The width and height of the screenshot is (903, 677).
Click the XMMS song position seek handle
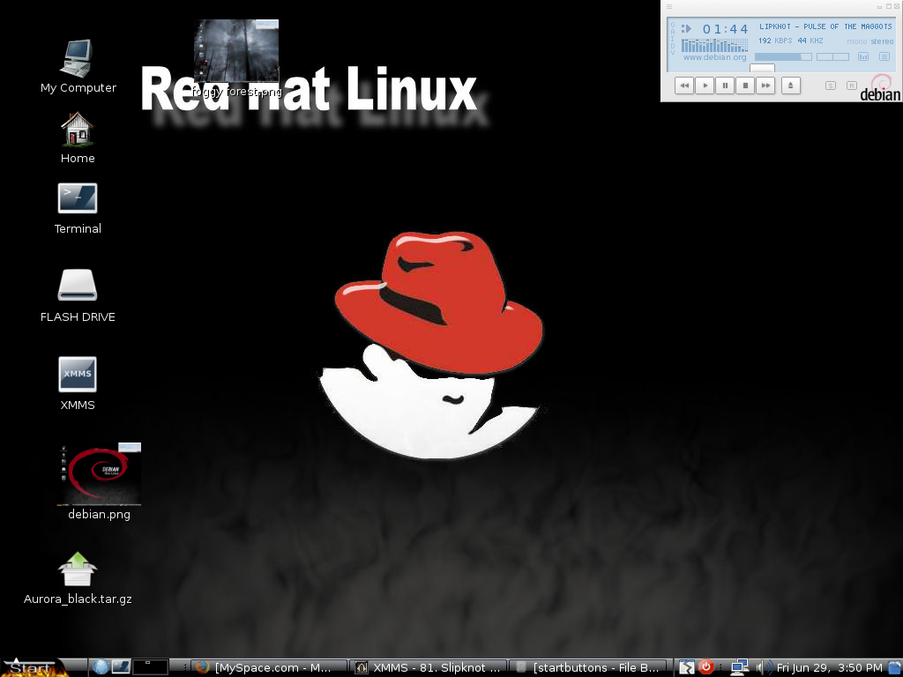pos(762,68)
